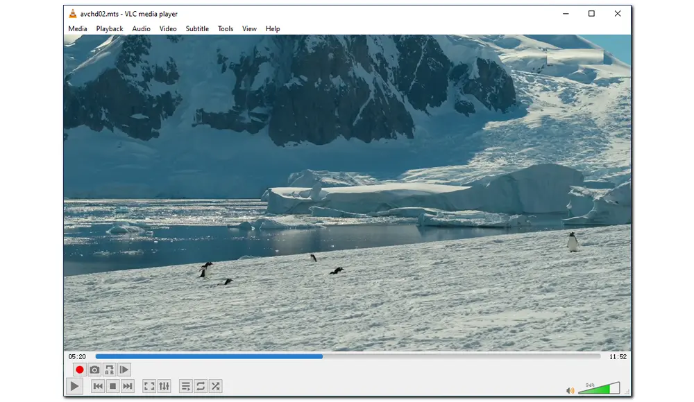Viewport: 694px width, 402px height.
Task: Open the Media menu
Action: tap(78, 28)
